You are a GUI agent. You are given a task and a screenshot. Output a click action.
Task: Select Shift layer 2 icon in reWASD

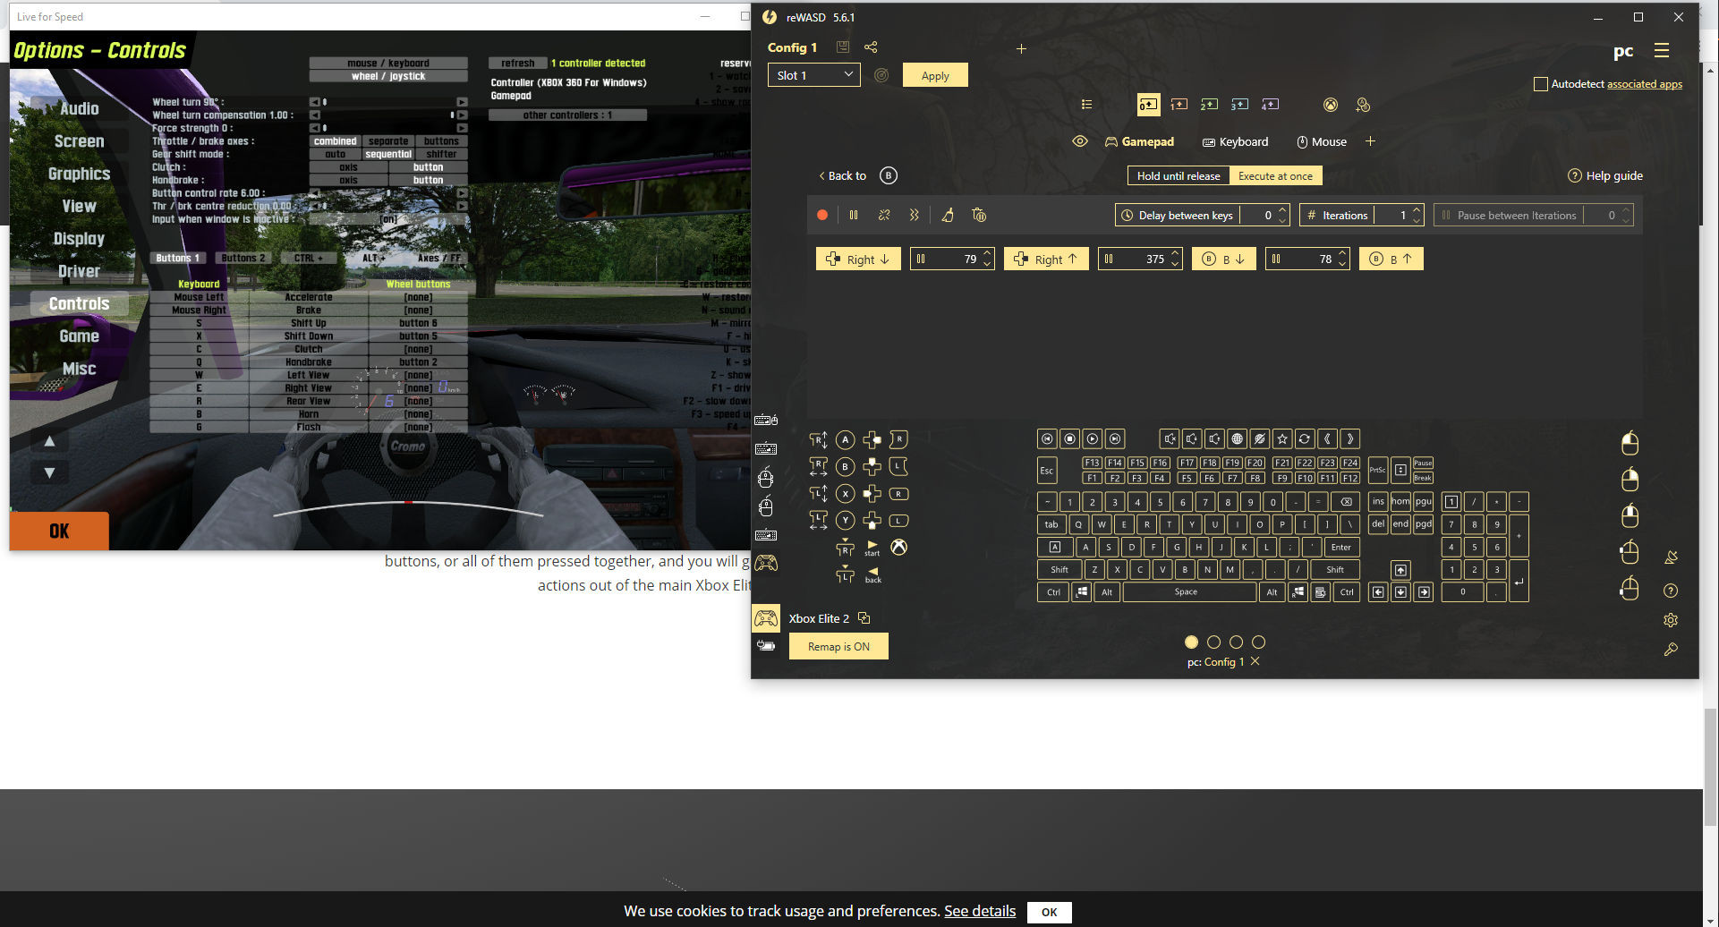pyautogui.click(x=1209, y=105)
